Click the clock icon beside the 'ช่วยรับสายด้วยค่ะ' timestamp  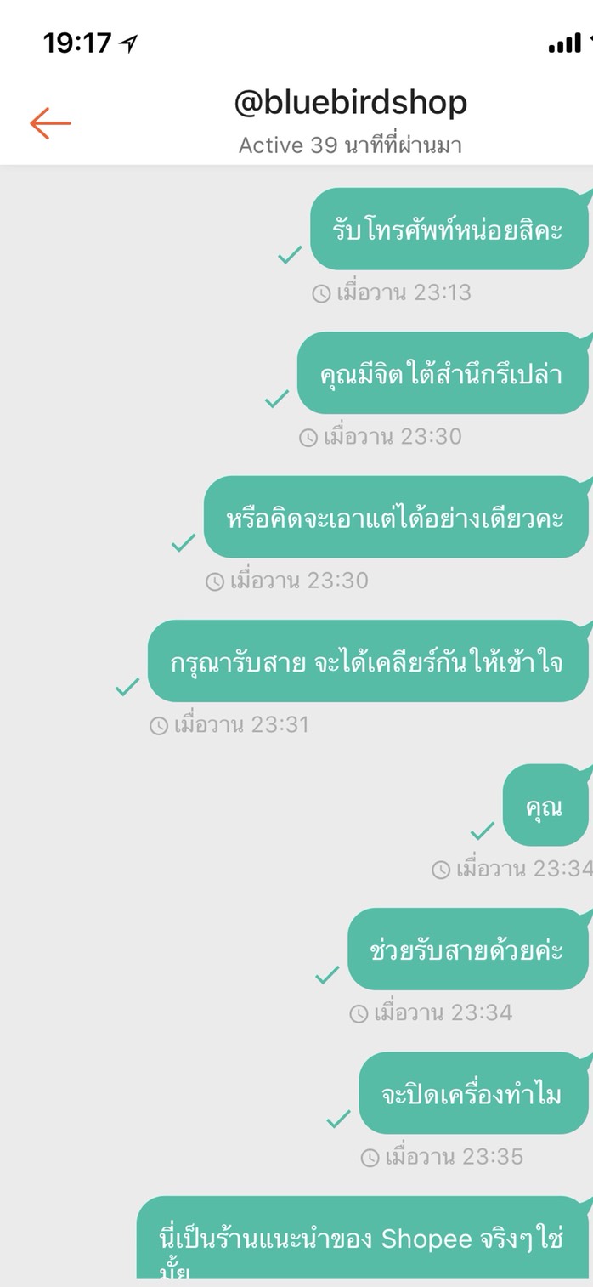359,1013
